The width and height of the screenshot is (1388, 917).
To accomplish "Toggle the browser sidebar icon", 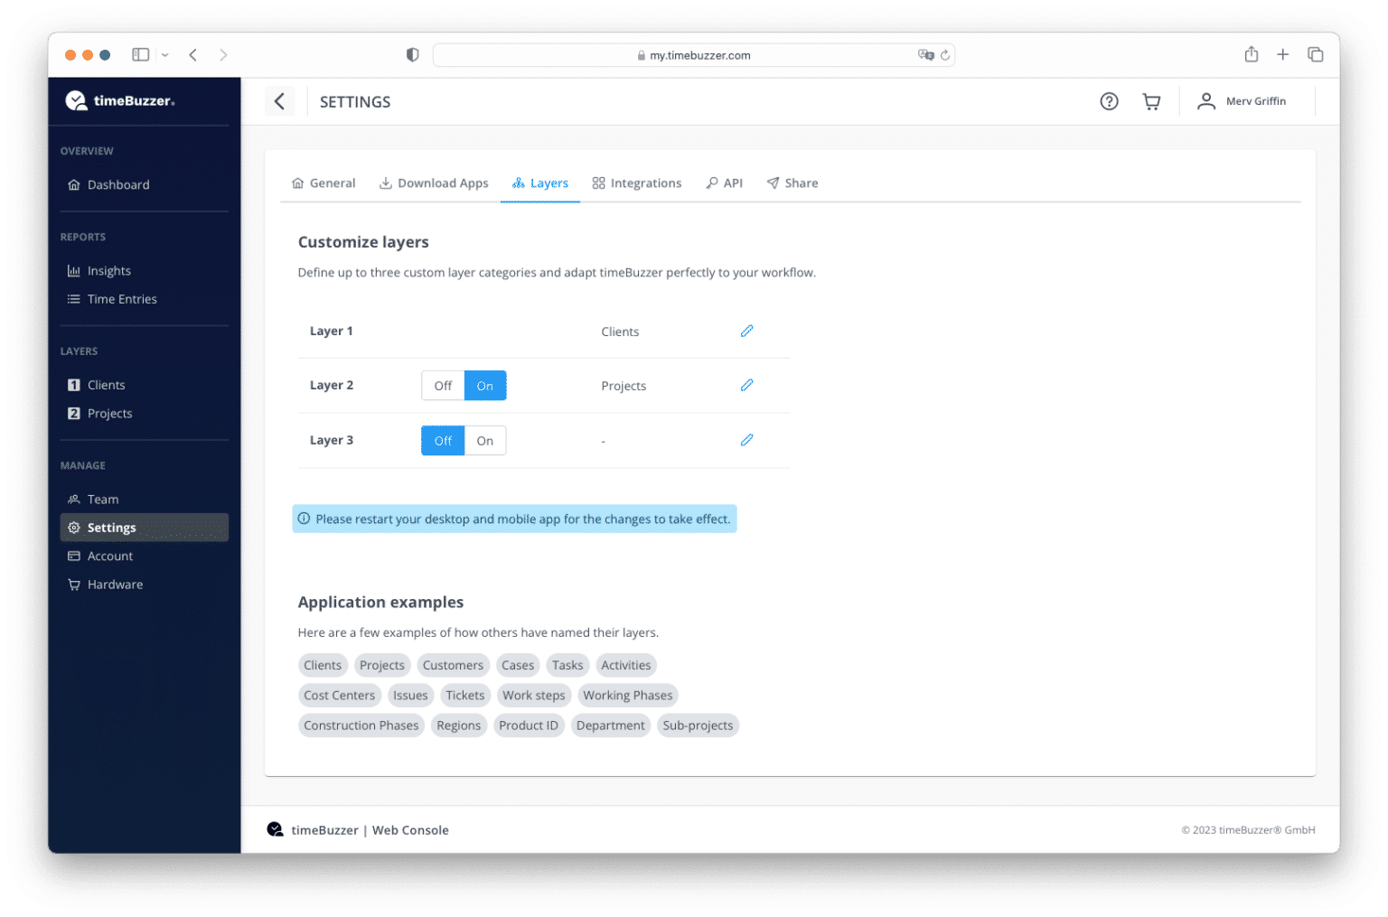I will click(x=141, y=54).
